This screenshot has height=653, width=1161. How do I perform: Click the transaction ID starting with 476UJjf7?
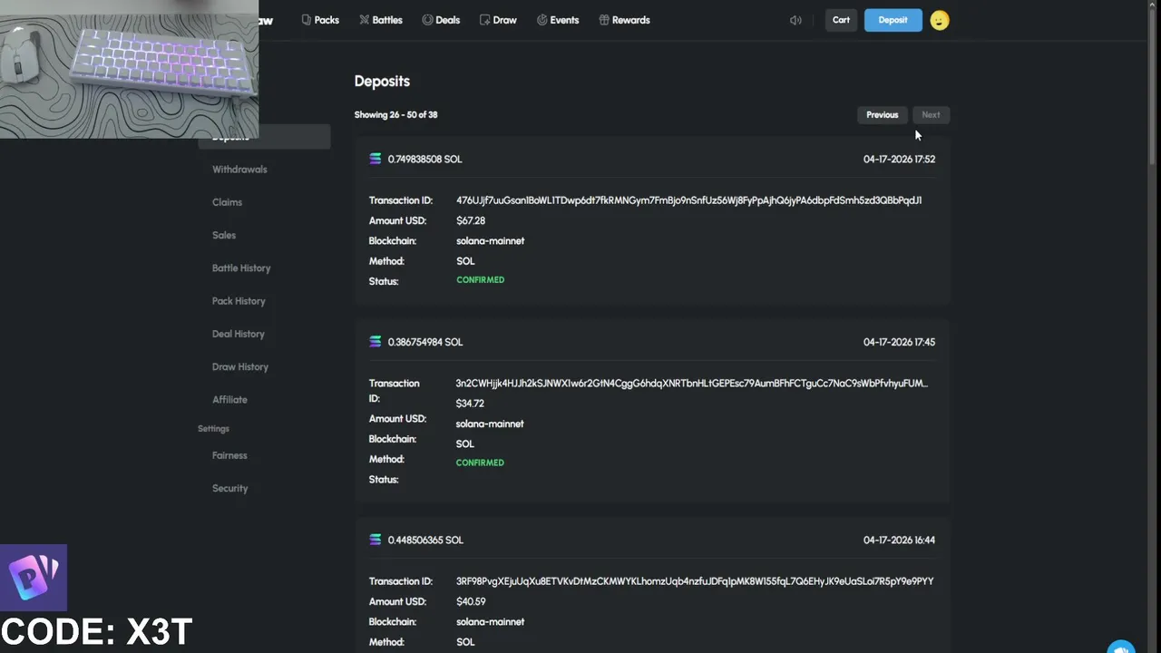(688, 200)
